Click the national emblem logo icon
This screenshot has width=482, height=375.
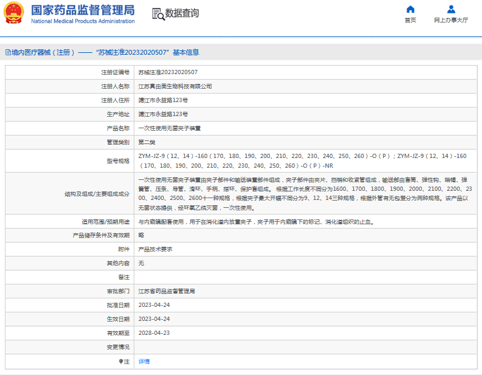click(13, 13)
